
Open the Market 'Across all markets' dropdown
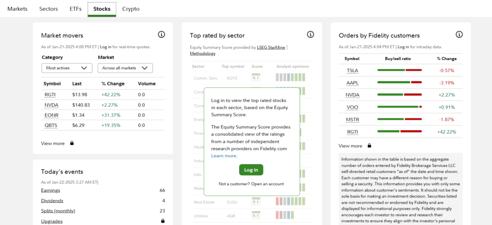pyautogui.click(x=125, y=68)
